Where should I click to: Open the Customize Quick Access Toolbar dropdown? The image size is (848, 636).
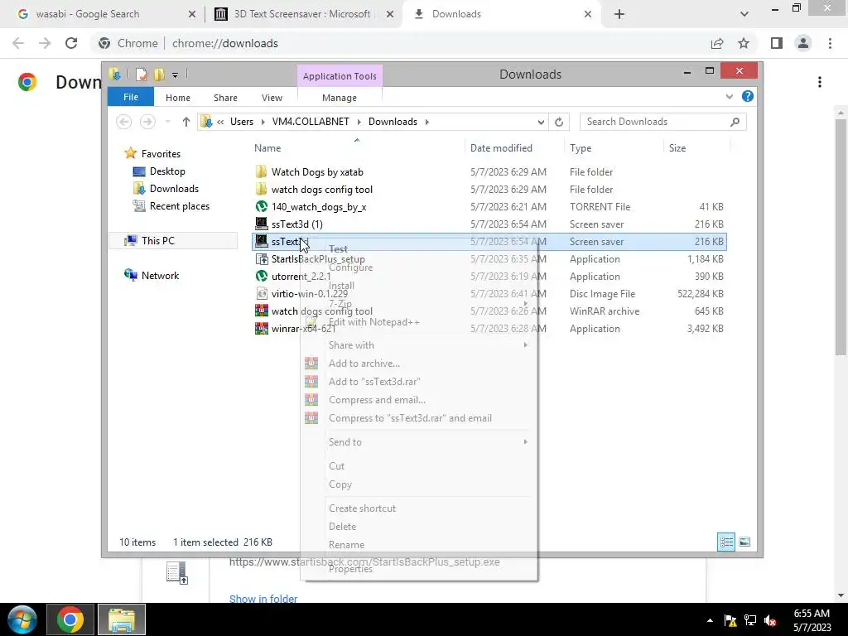click(176, 75)
